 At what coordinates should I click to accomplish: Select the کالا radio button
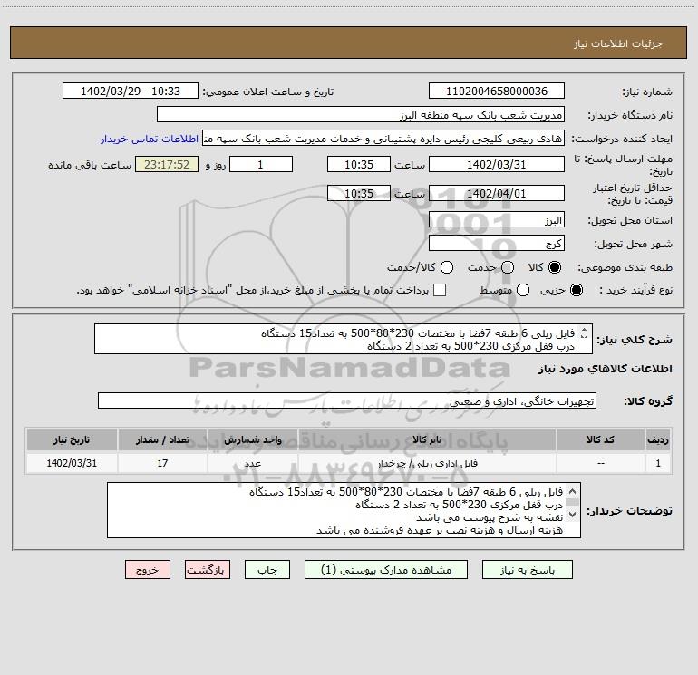[x=555, y=267]
